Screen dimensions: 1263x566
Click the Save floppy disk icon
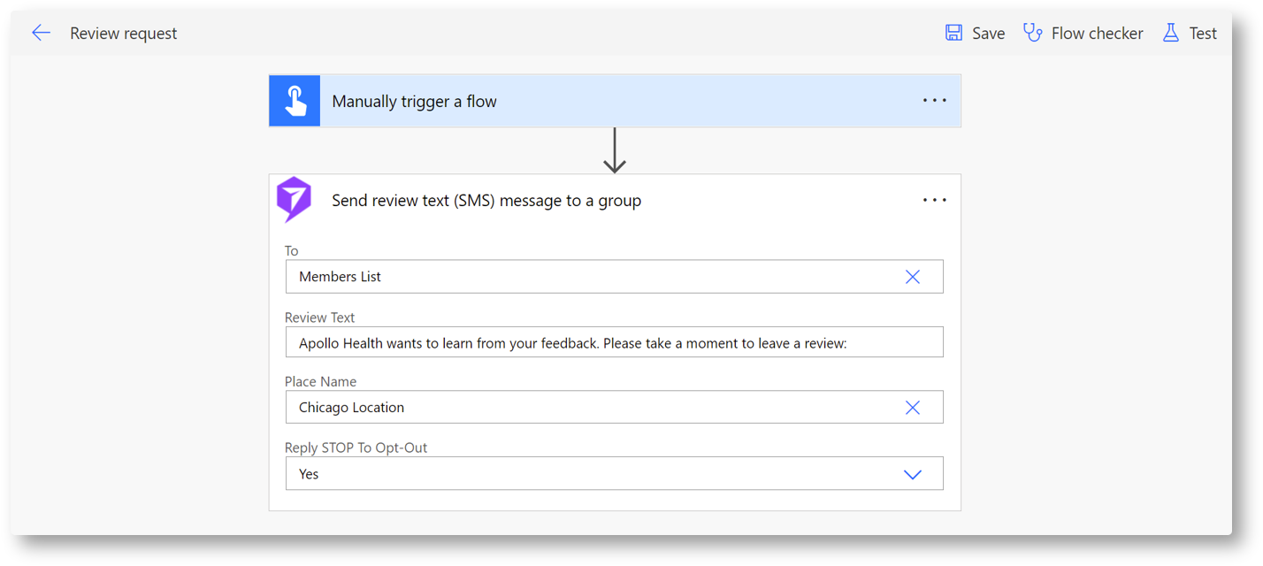tap(953, 34)
